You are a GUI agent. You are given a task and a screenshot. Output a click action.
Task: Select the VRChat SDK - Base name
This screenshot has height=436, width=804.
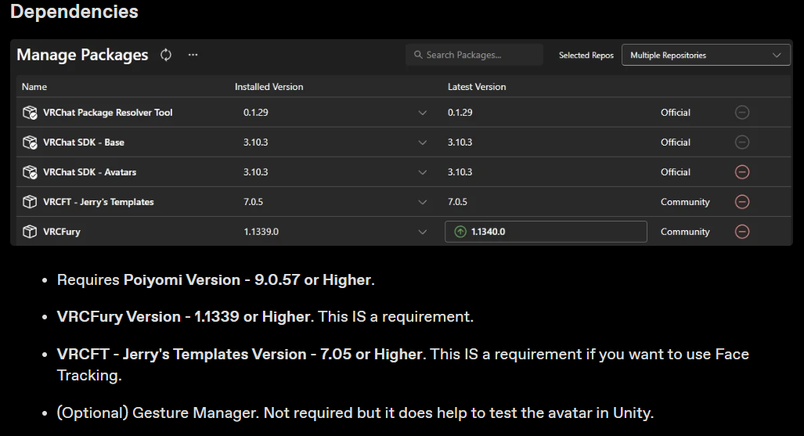(84, 142)
